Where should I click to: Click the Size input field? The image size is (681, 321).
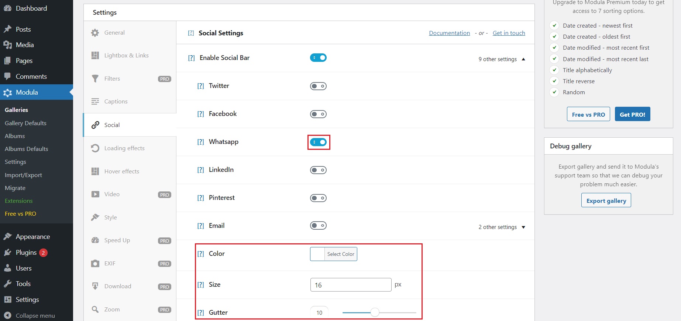click(x=351, y=285)
